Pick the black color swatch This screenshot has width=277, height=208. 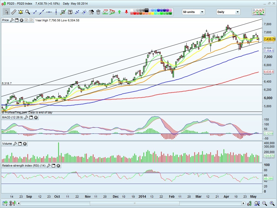click(x=147, y=10)
